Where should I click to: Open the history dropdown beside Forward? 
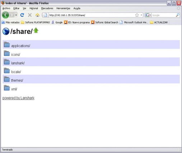point(16,15)
